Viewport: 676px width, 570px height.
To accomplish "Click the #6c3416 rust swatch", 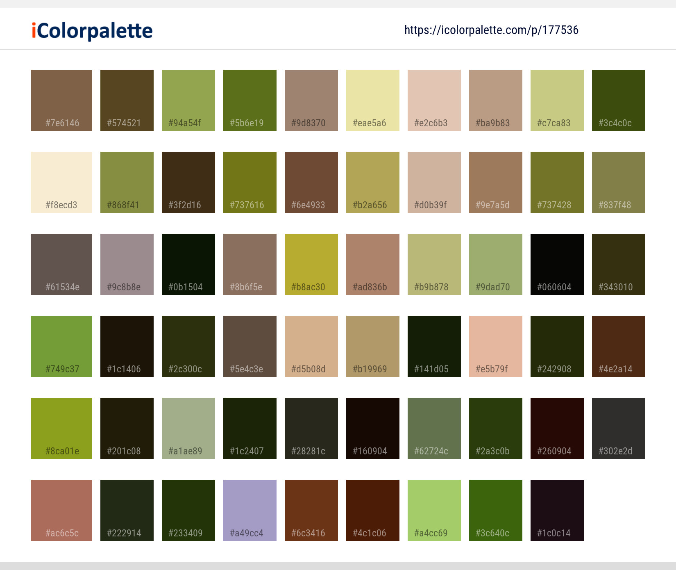I will (x=311, y=510).
